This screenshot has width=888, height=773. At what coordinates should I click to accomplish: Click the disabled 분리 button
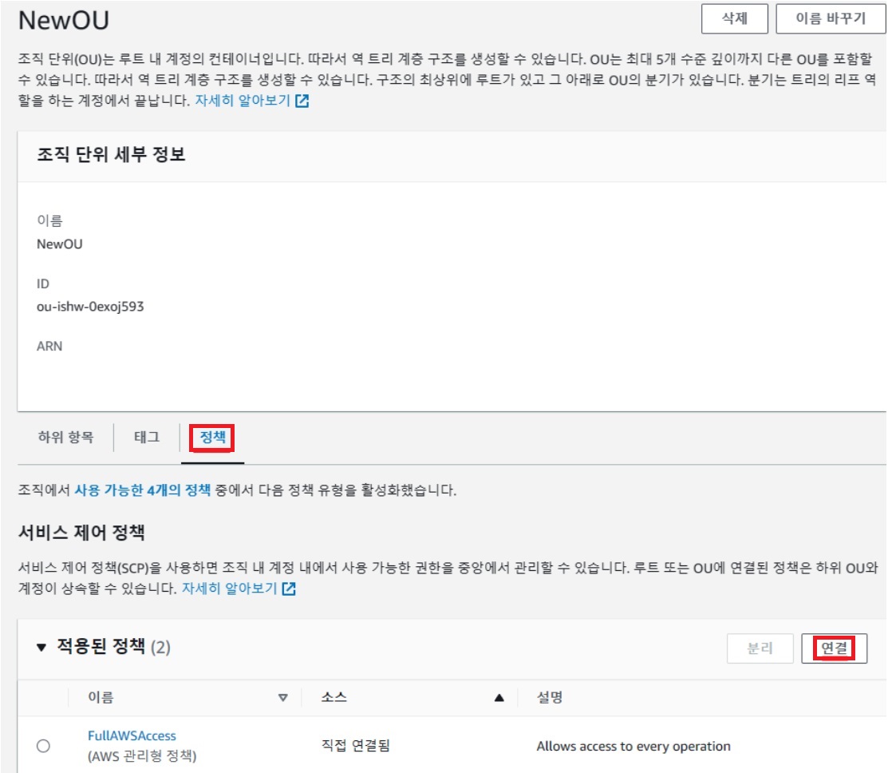[x=760, y=648]
